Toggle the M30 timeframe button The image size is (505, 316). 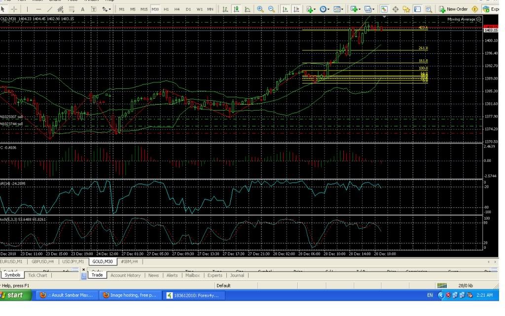[155, 9]
